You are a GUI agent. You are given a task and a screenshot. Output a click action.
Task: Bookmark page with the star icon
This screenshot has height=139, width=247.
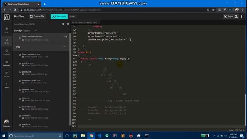coord(213,10)
